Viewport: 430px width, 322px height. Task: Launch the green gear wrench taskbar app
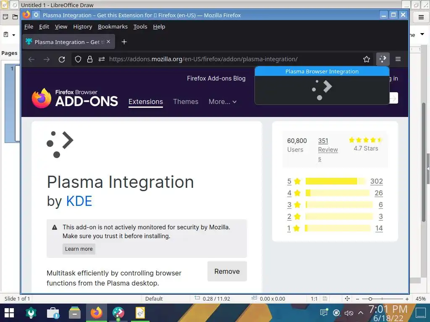tap(31, 313)
